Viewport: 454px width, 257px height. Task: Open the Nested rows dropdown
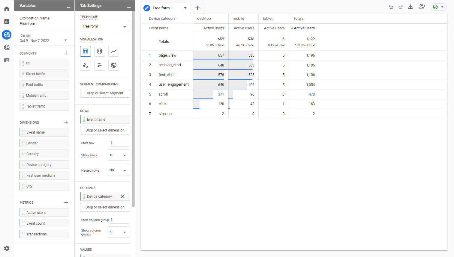pyautogui.click(x=118, y=170)
